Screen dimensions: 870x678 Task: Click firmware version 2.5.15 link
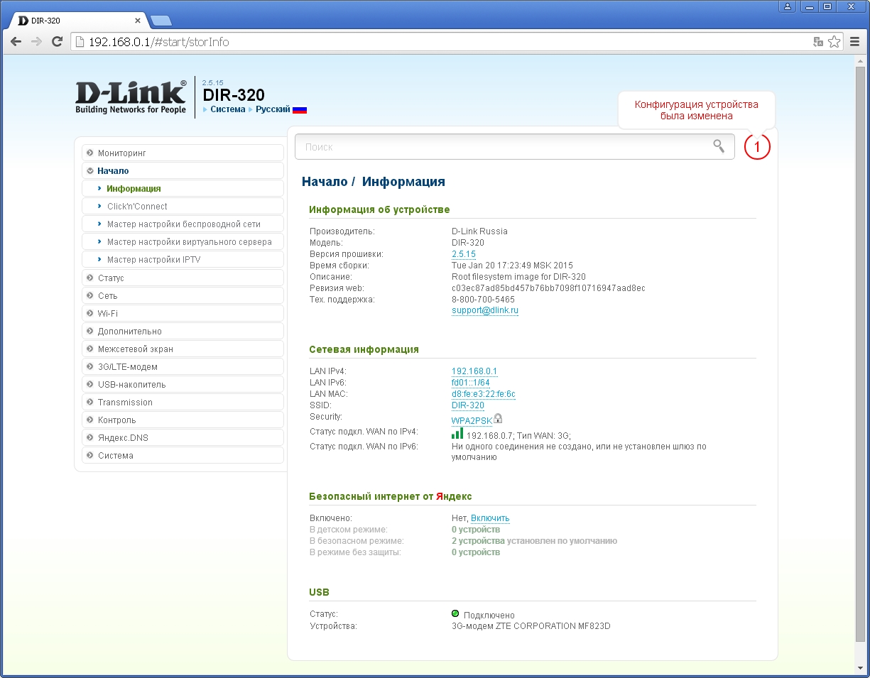464,253
